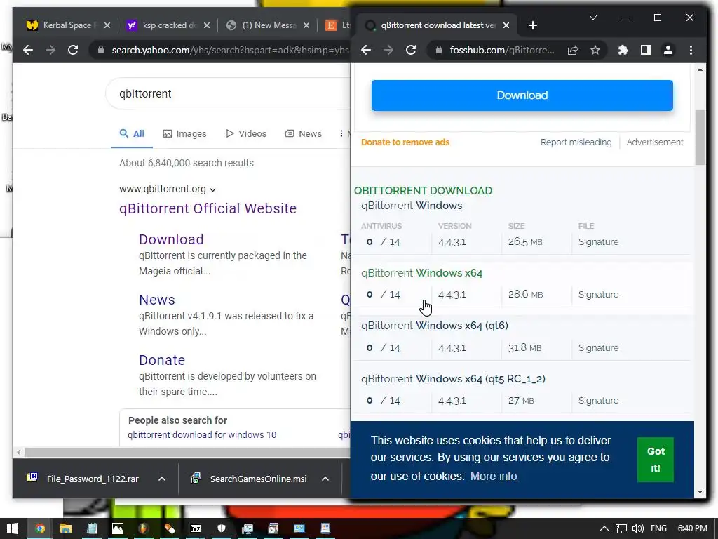This screenshot has height=539, width=718.
Task: Open the 7-Zip taskbar icon
Action: click(196, 528)
